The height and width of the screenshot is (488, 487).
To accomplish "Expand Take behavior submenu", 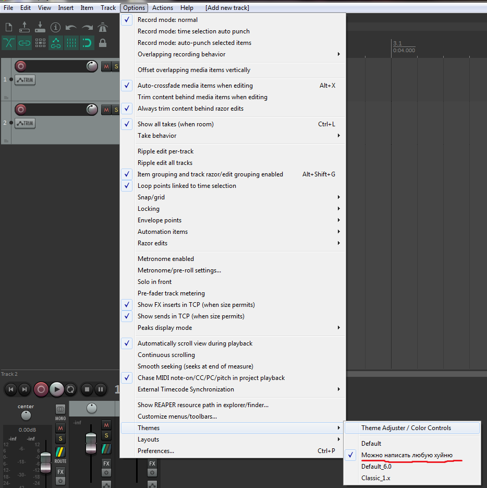I will tap(233, 135).
